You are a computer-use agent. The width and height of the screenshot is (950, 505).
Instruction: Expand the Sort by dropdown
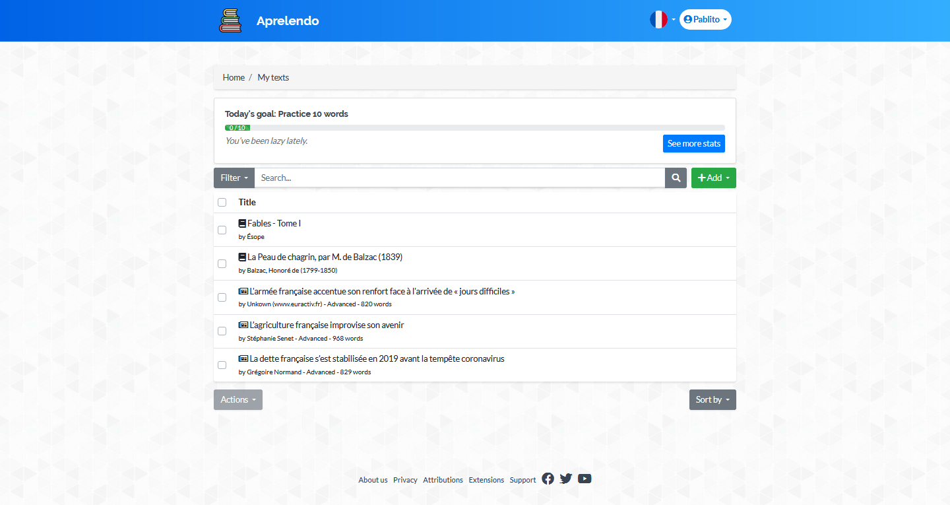[712, 399]
